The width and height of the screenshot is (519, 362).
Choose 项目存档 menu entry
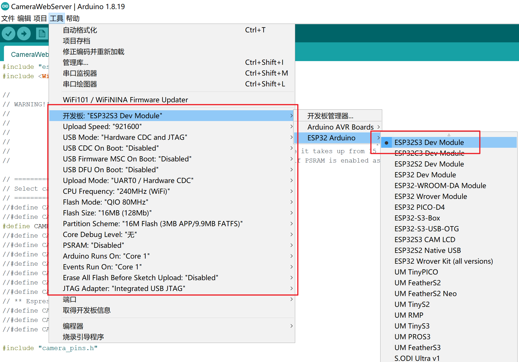click(x=172, y=41)
